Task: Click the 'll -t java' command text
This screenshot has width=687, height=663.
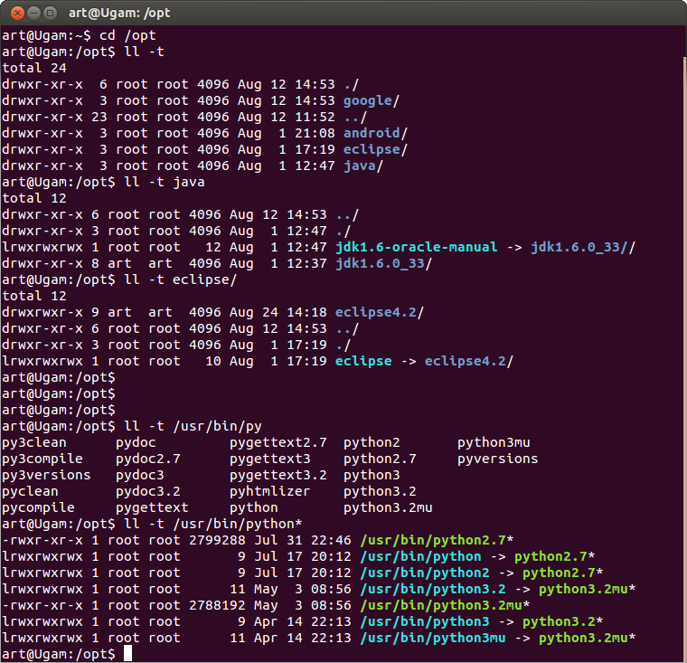Action: coord(165,182)
